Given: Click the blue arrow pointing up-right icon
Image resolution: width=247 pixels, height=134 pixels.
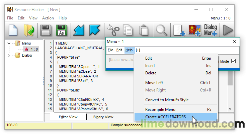Looking at the screenshot, I should point(95,30).
